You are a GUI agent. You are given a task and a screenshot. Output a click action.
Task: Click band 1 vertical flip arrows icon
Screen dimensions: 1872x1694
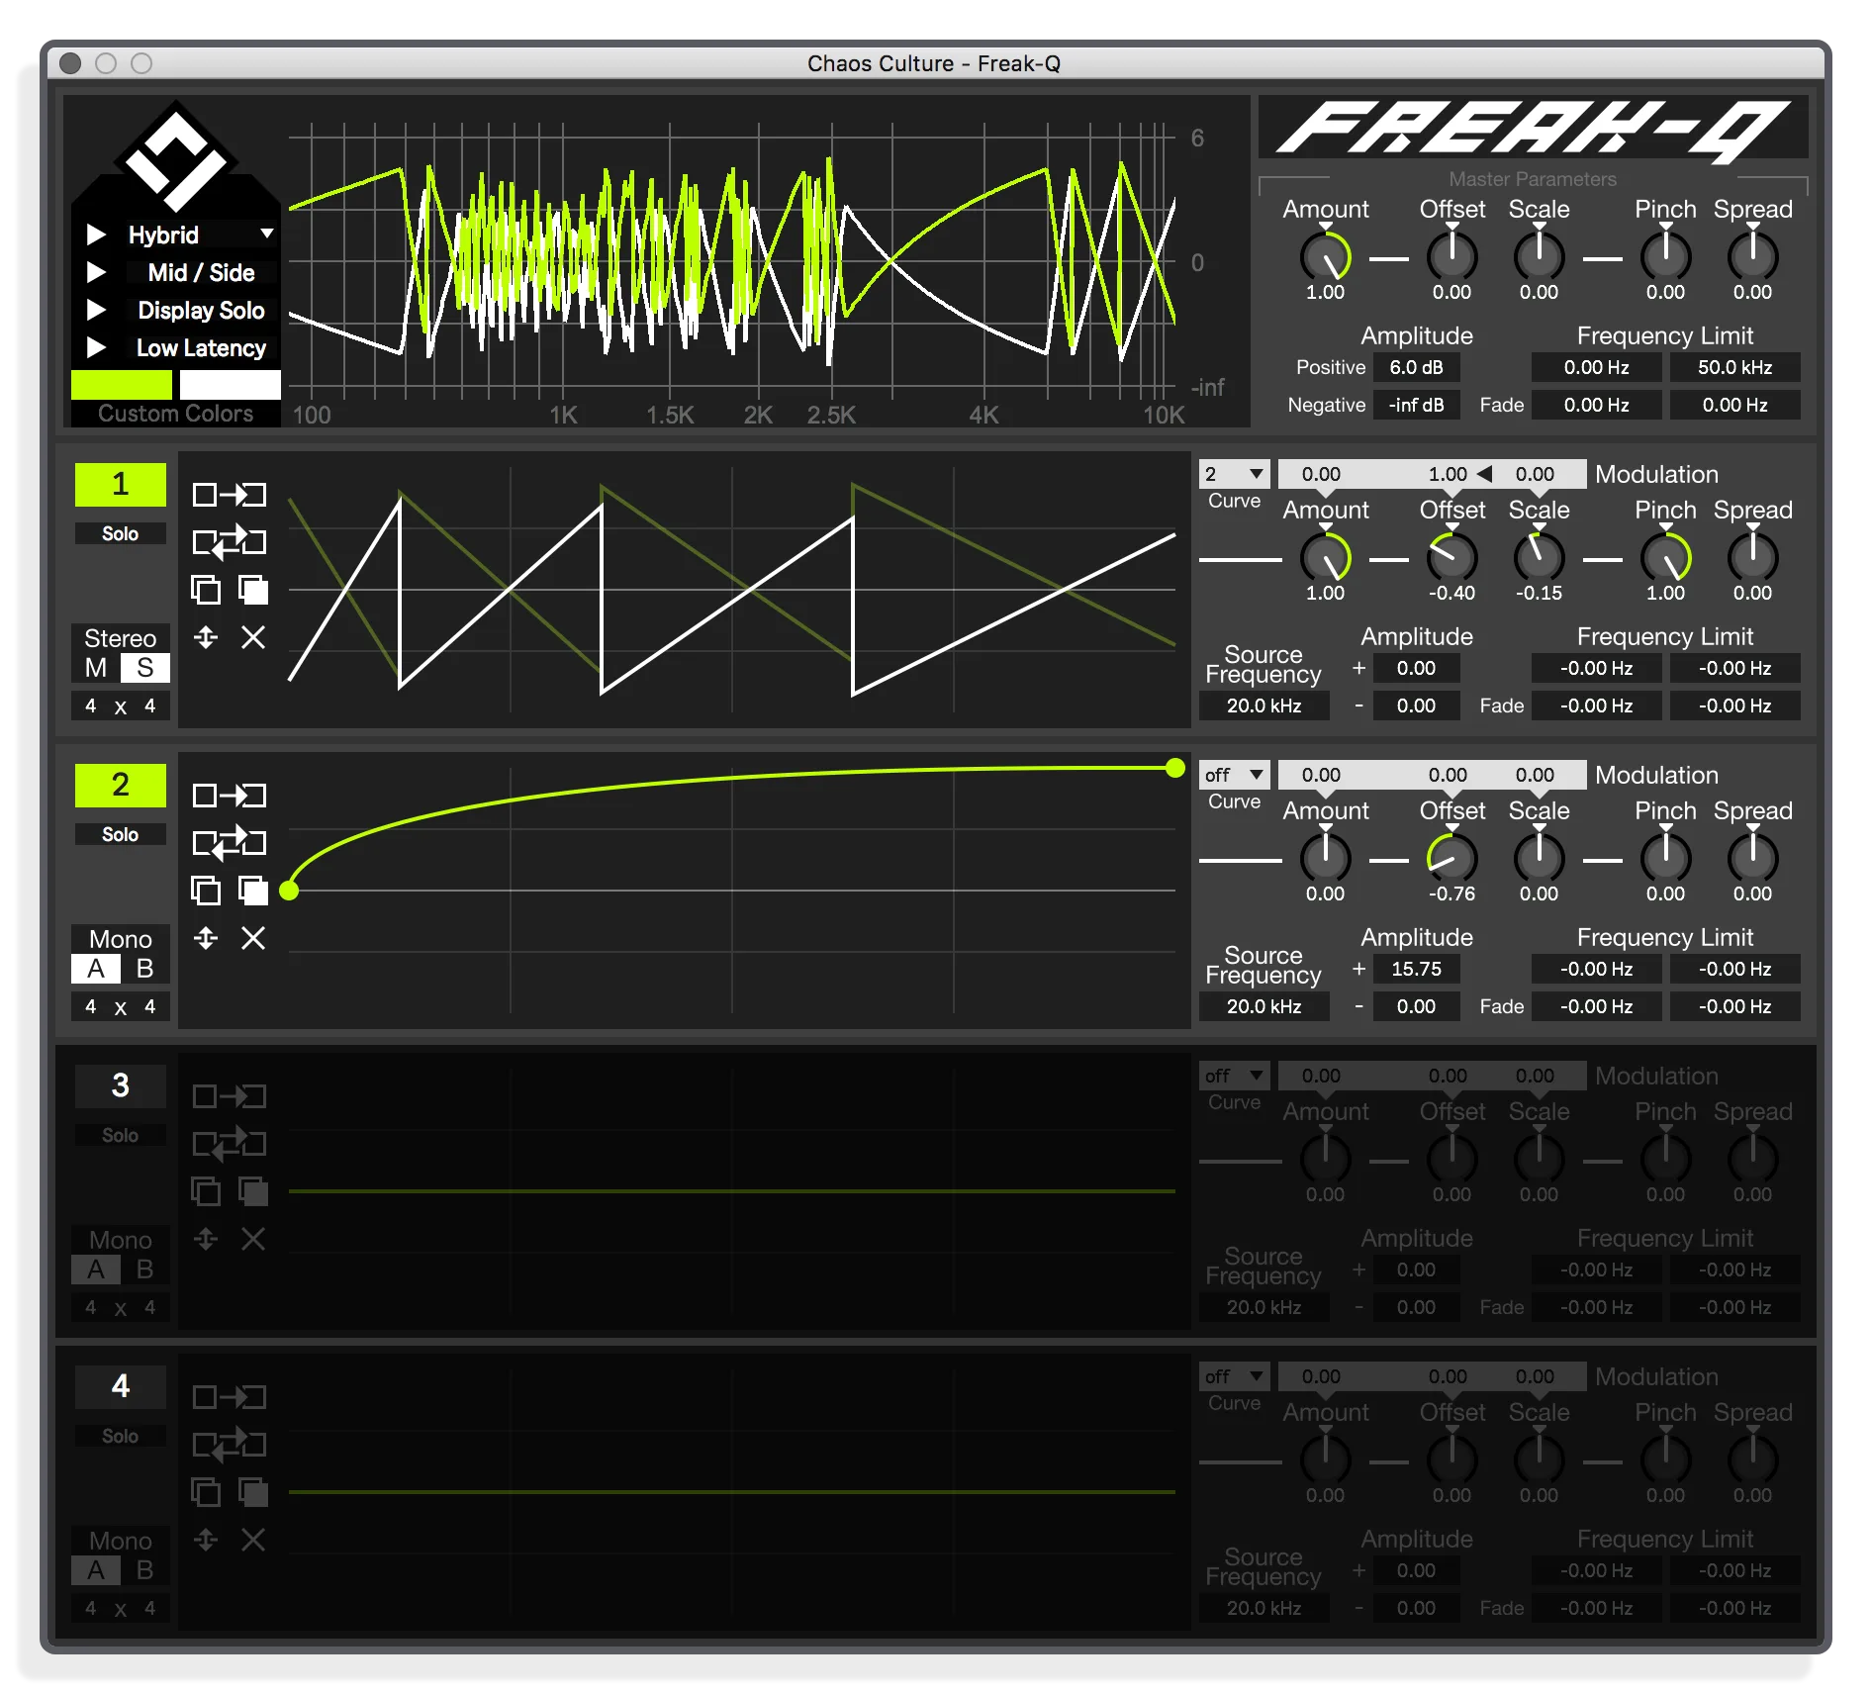[x=206, y=637]
